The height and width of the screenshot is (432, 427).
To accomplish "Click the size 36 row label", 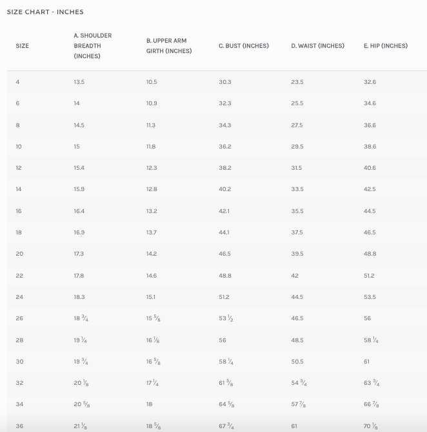I will point(19,426).
